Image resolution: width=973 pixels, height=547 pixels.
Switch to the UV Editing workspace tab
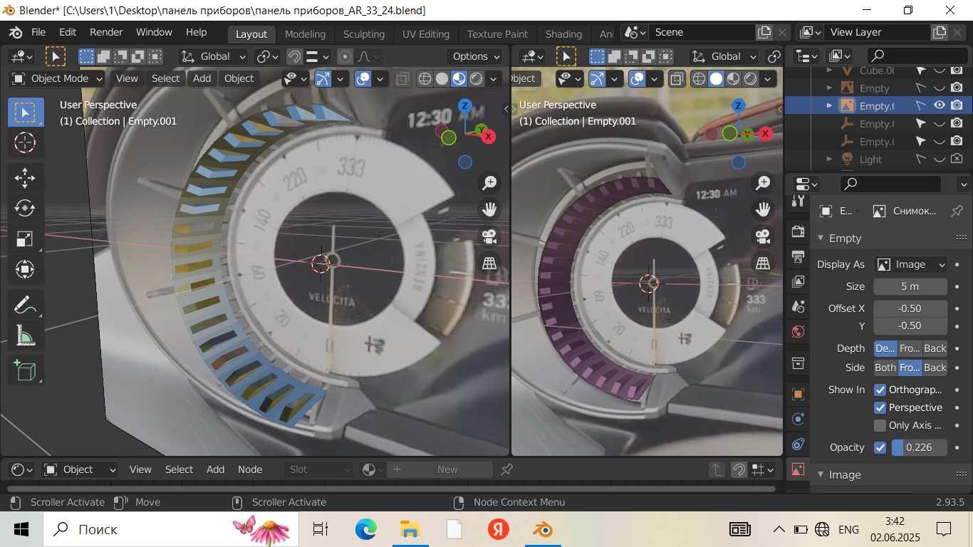click(x=425, y=34)
